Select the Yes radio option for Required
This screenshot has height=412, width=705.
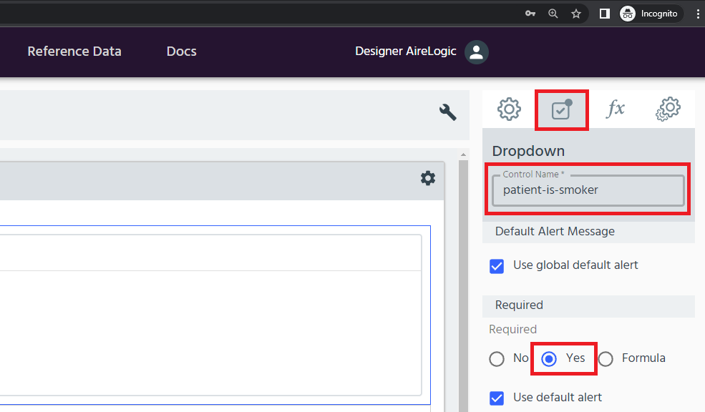tap(549, 359)
